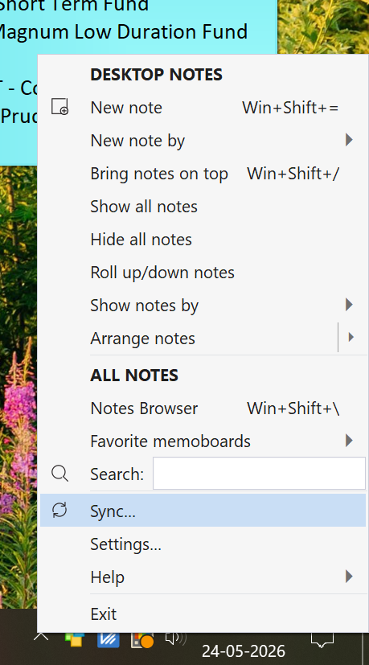Open the volume speaker tray icon
The image size is (369, 665).
point(175,638)
